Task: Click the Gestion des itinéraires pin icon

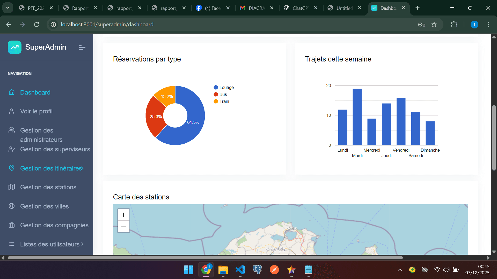Action: tap(12, 168)
